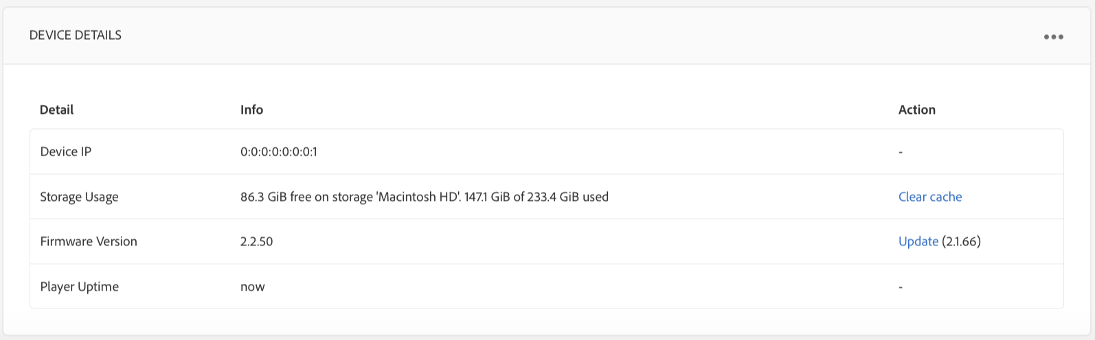The image size is (1095, 340).
Task: Click the device IP address value
Action: point(278,151)
